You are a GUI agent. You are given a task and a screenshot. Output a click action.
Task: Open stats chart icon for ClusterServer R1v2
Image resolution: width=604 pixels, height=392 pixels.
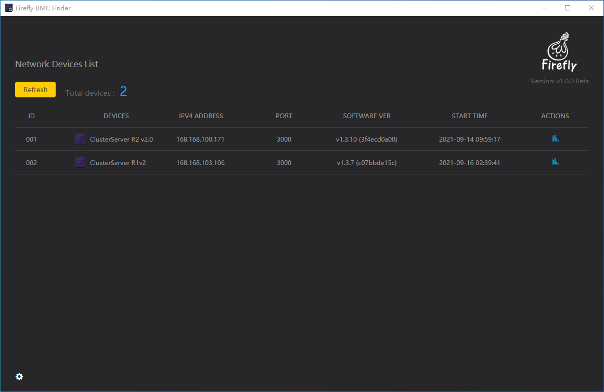click(555, 162)
